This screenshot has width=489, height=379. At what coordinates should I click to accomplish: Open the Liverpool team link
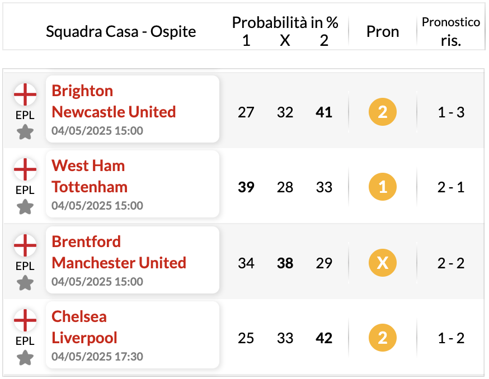click(x=84, y=338)
